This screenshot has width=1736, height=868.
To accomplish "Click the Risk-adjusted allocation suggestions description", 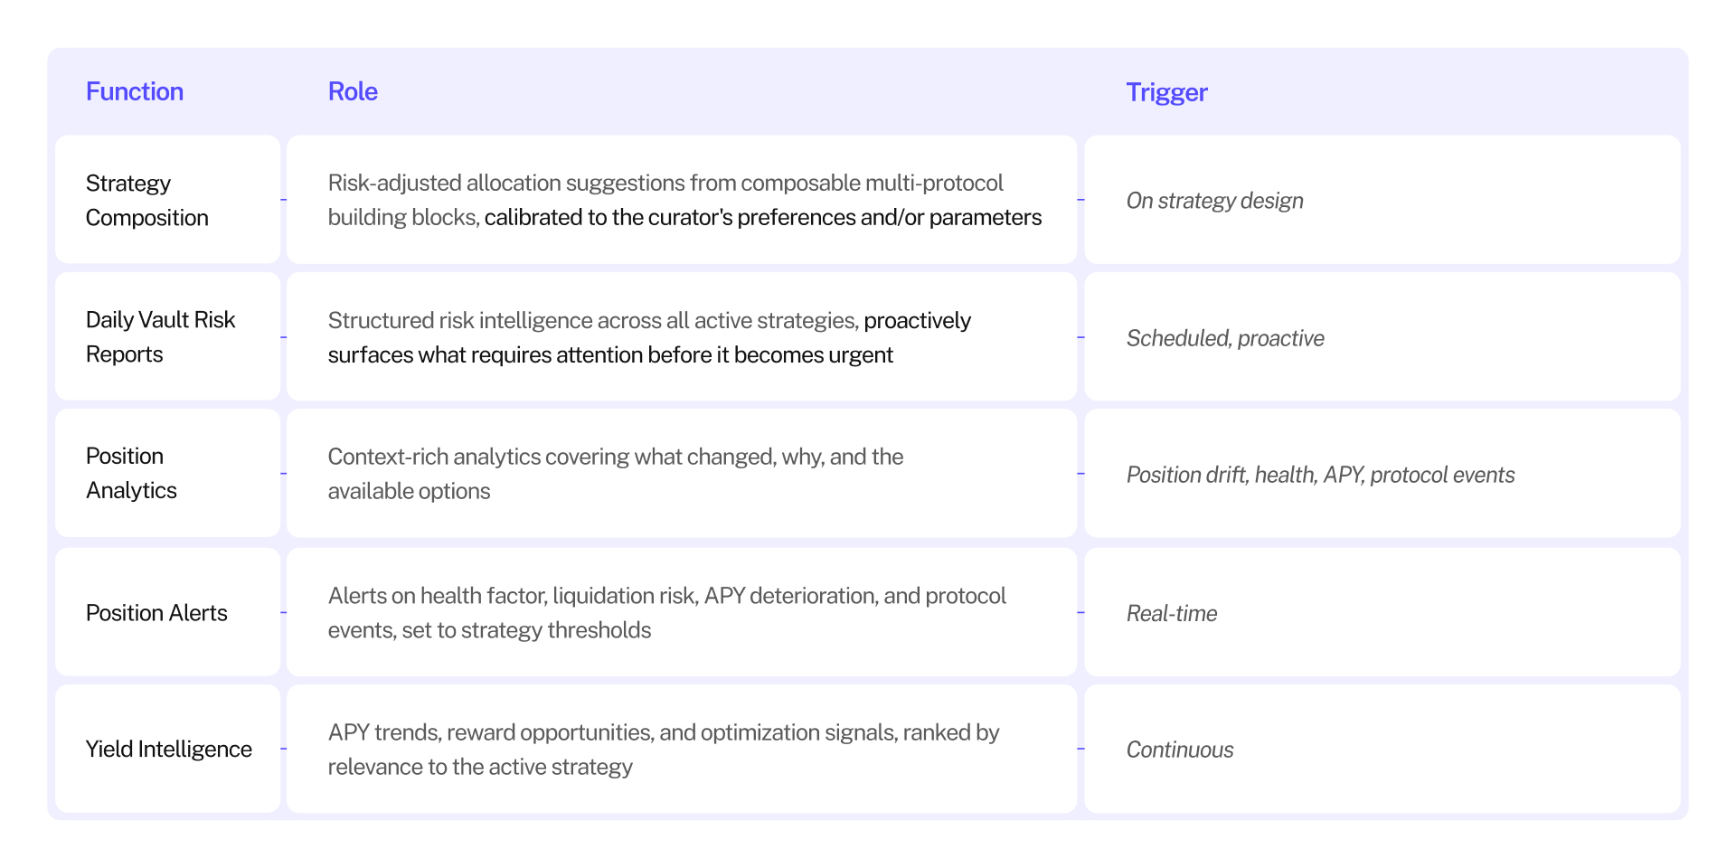I will pyautogui.click(x=684, y=200).
